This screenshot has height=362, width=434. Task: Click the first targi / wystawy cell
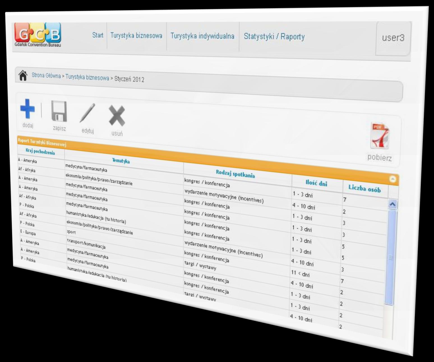pos(200,265)
